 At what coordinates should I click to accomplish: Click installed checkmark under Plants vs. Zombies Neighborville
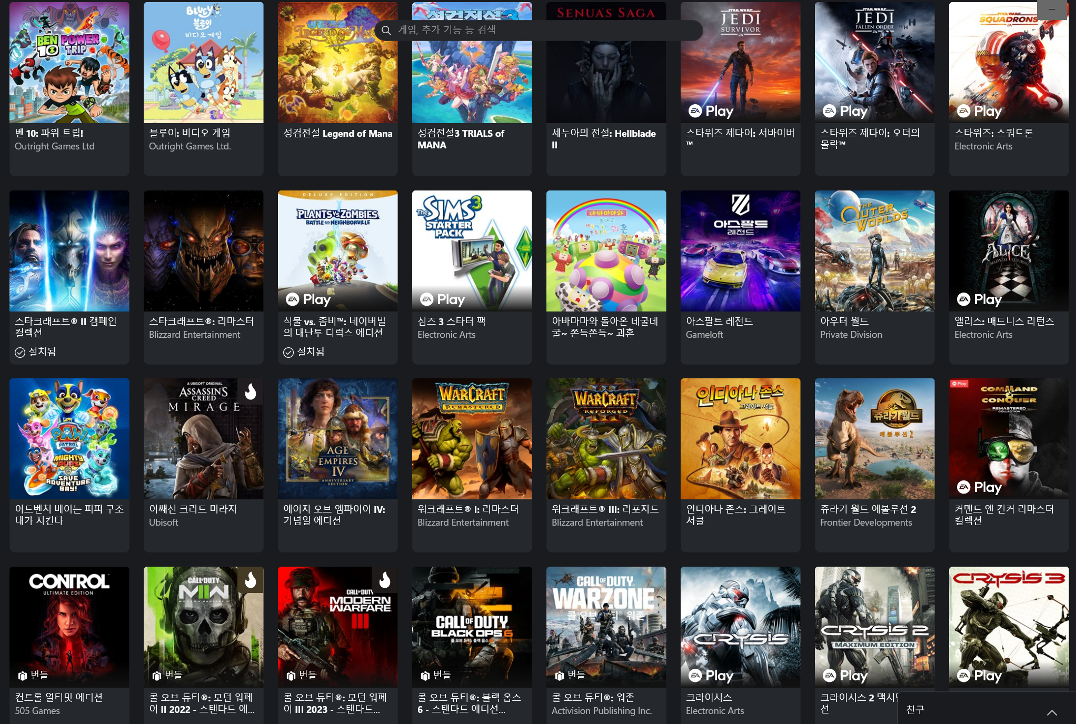point(288,352)
